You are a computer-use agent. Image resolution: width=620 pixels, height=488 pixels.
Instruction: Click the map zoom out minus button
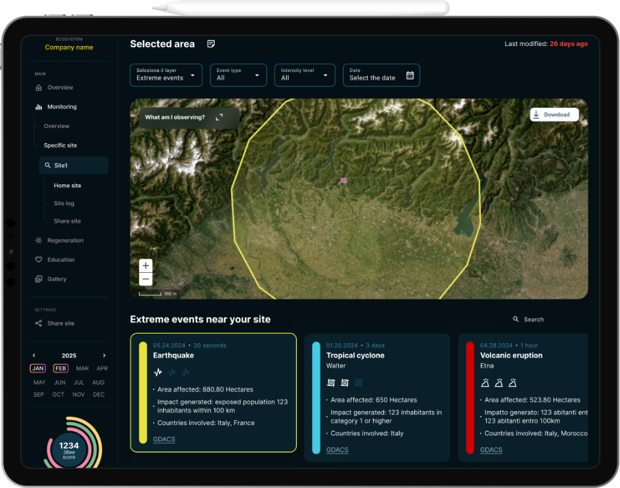(x=145, y=279)
